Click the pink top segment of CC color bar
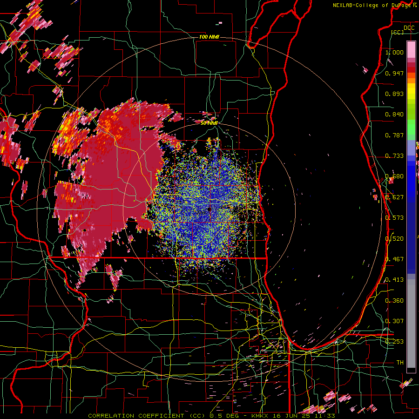419x419 pixels. (411, 49)
